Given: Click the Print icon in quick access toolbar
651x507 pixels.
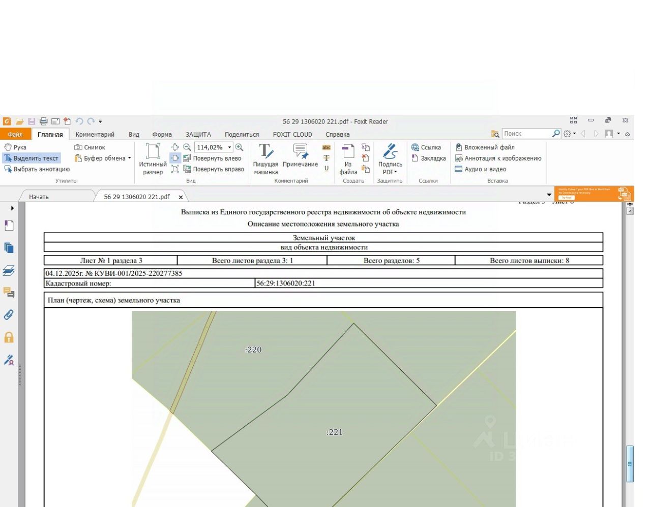Looking at the screenshot, I should 43,121.
